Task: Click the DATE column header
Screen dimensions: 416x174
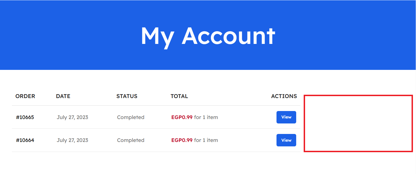Action: tap(63, 96)
